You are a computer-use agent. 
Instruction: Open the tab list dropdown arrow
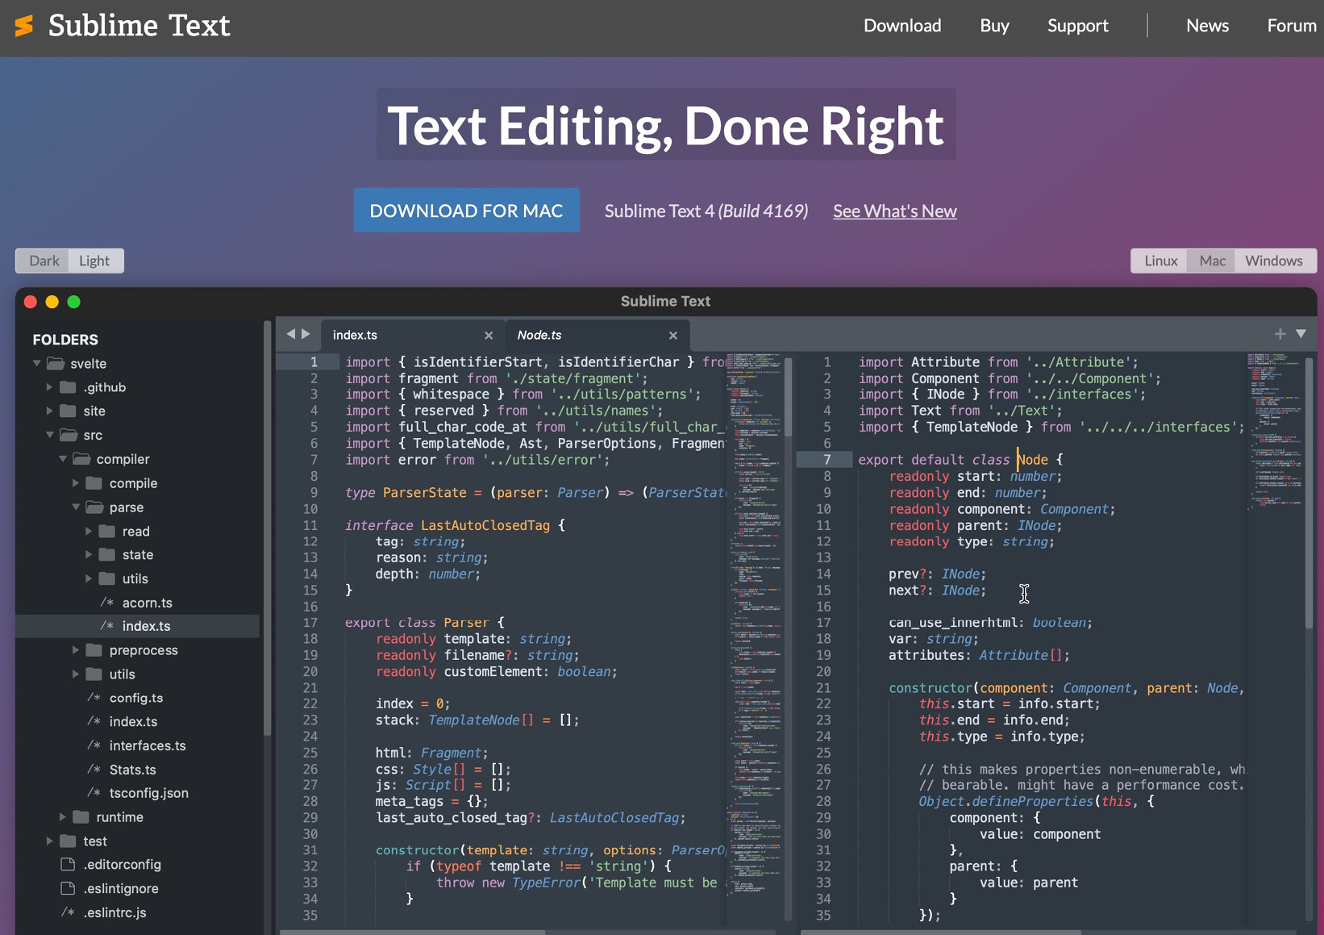click(x=1301, y=333)
